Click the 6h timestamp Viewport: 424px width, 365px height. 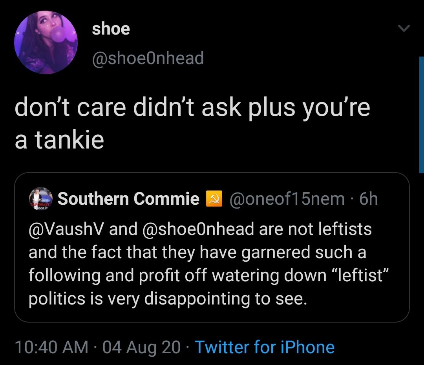368,198
